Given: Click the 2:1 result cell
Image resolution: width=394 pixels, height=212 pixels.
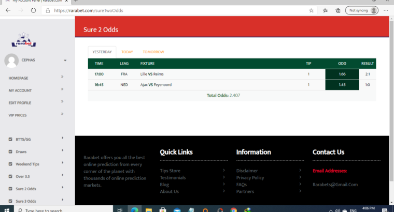Looking at the screenshot, I should click(x=368, y=74).
